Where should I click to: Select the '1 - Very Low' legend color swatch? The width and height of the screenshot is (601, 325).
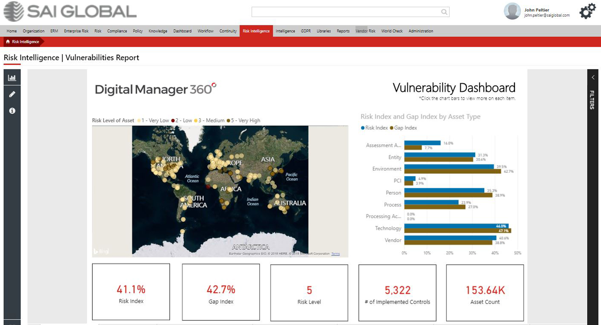tap(139, 120)
